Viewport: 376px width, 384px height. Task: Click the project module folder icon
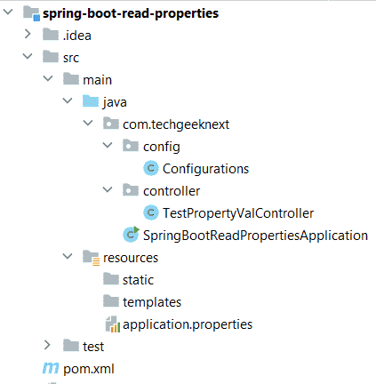pyautogui.click(x=32, y=13)
